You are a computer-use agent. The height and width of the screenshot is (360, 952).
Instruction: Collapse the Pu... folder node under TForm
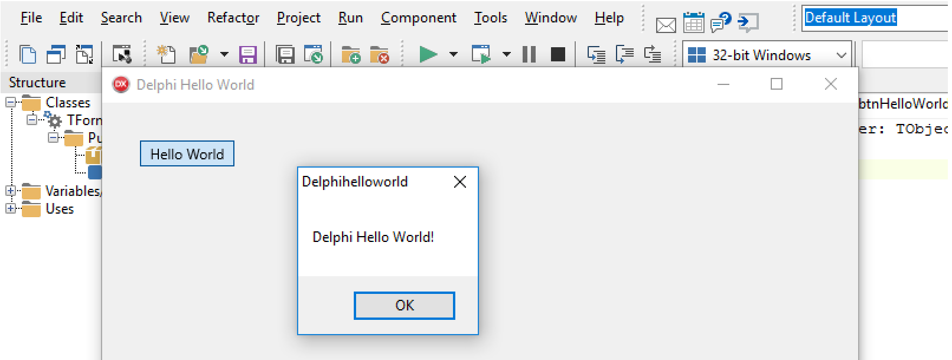tap(53, 138)
